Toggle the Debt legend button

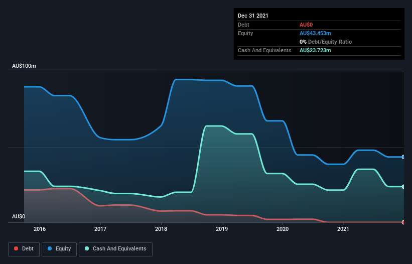coord(24,249)
